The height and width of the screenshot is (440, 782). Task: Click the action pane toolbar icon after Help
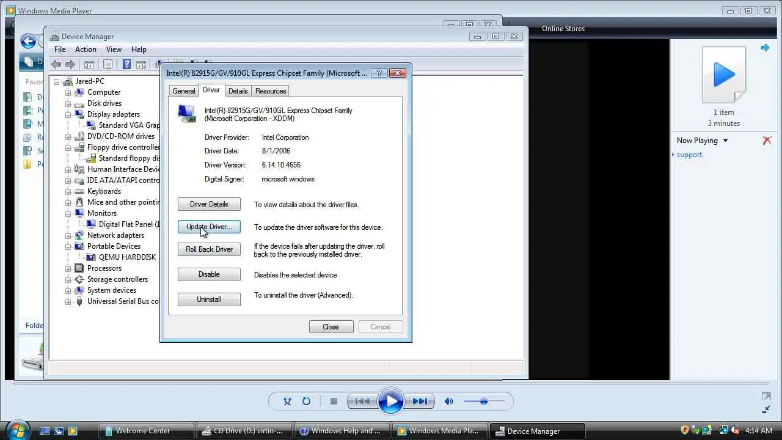click(x=141, y=64)
